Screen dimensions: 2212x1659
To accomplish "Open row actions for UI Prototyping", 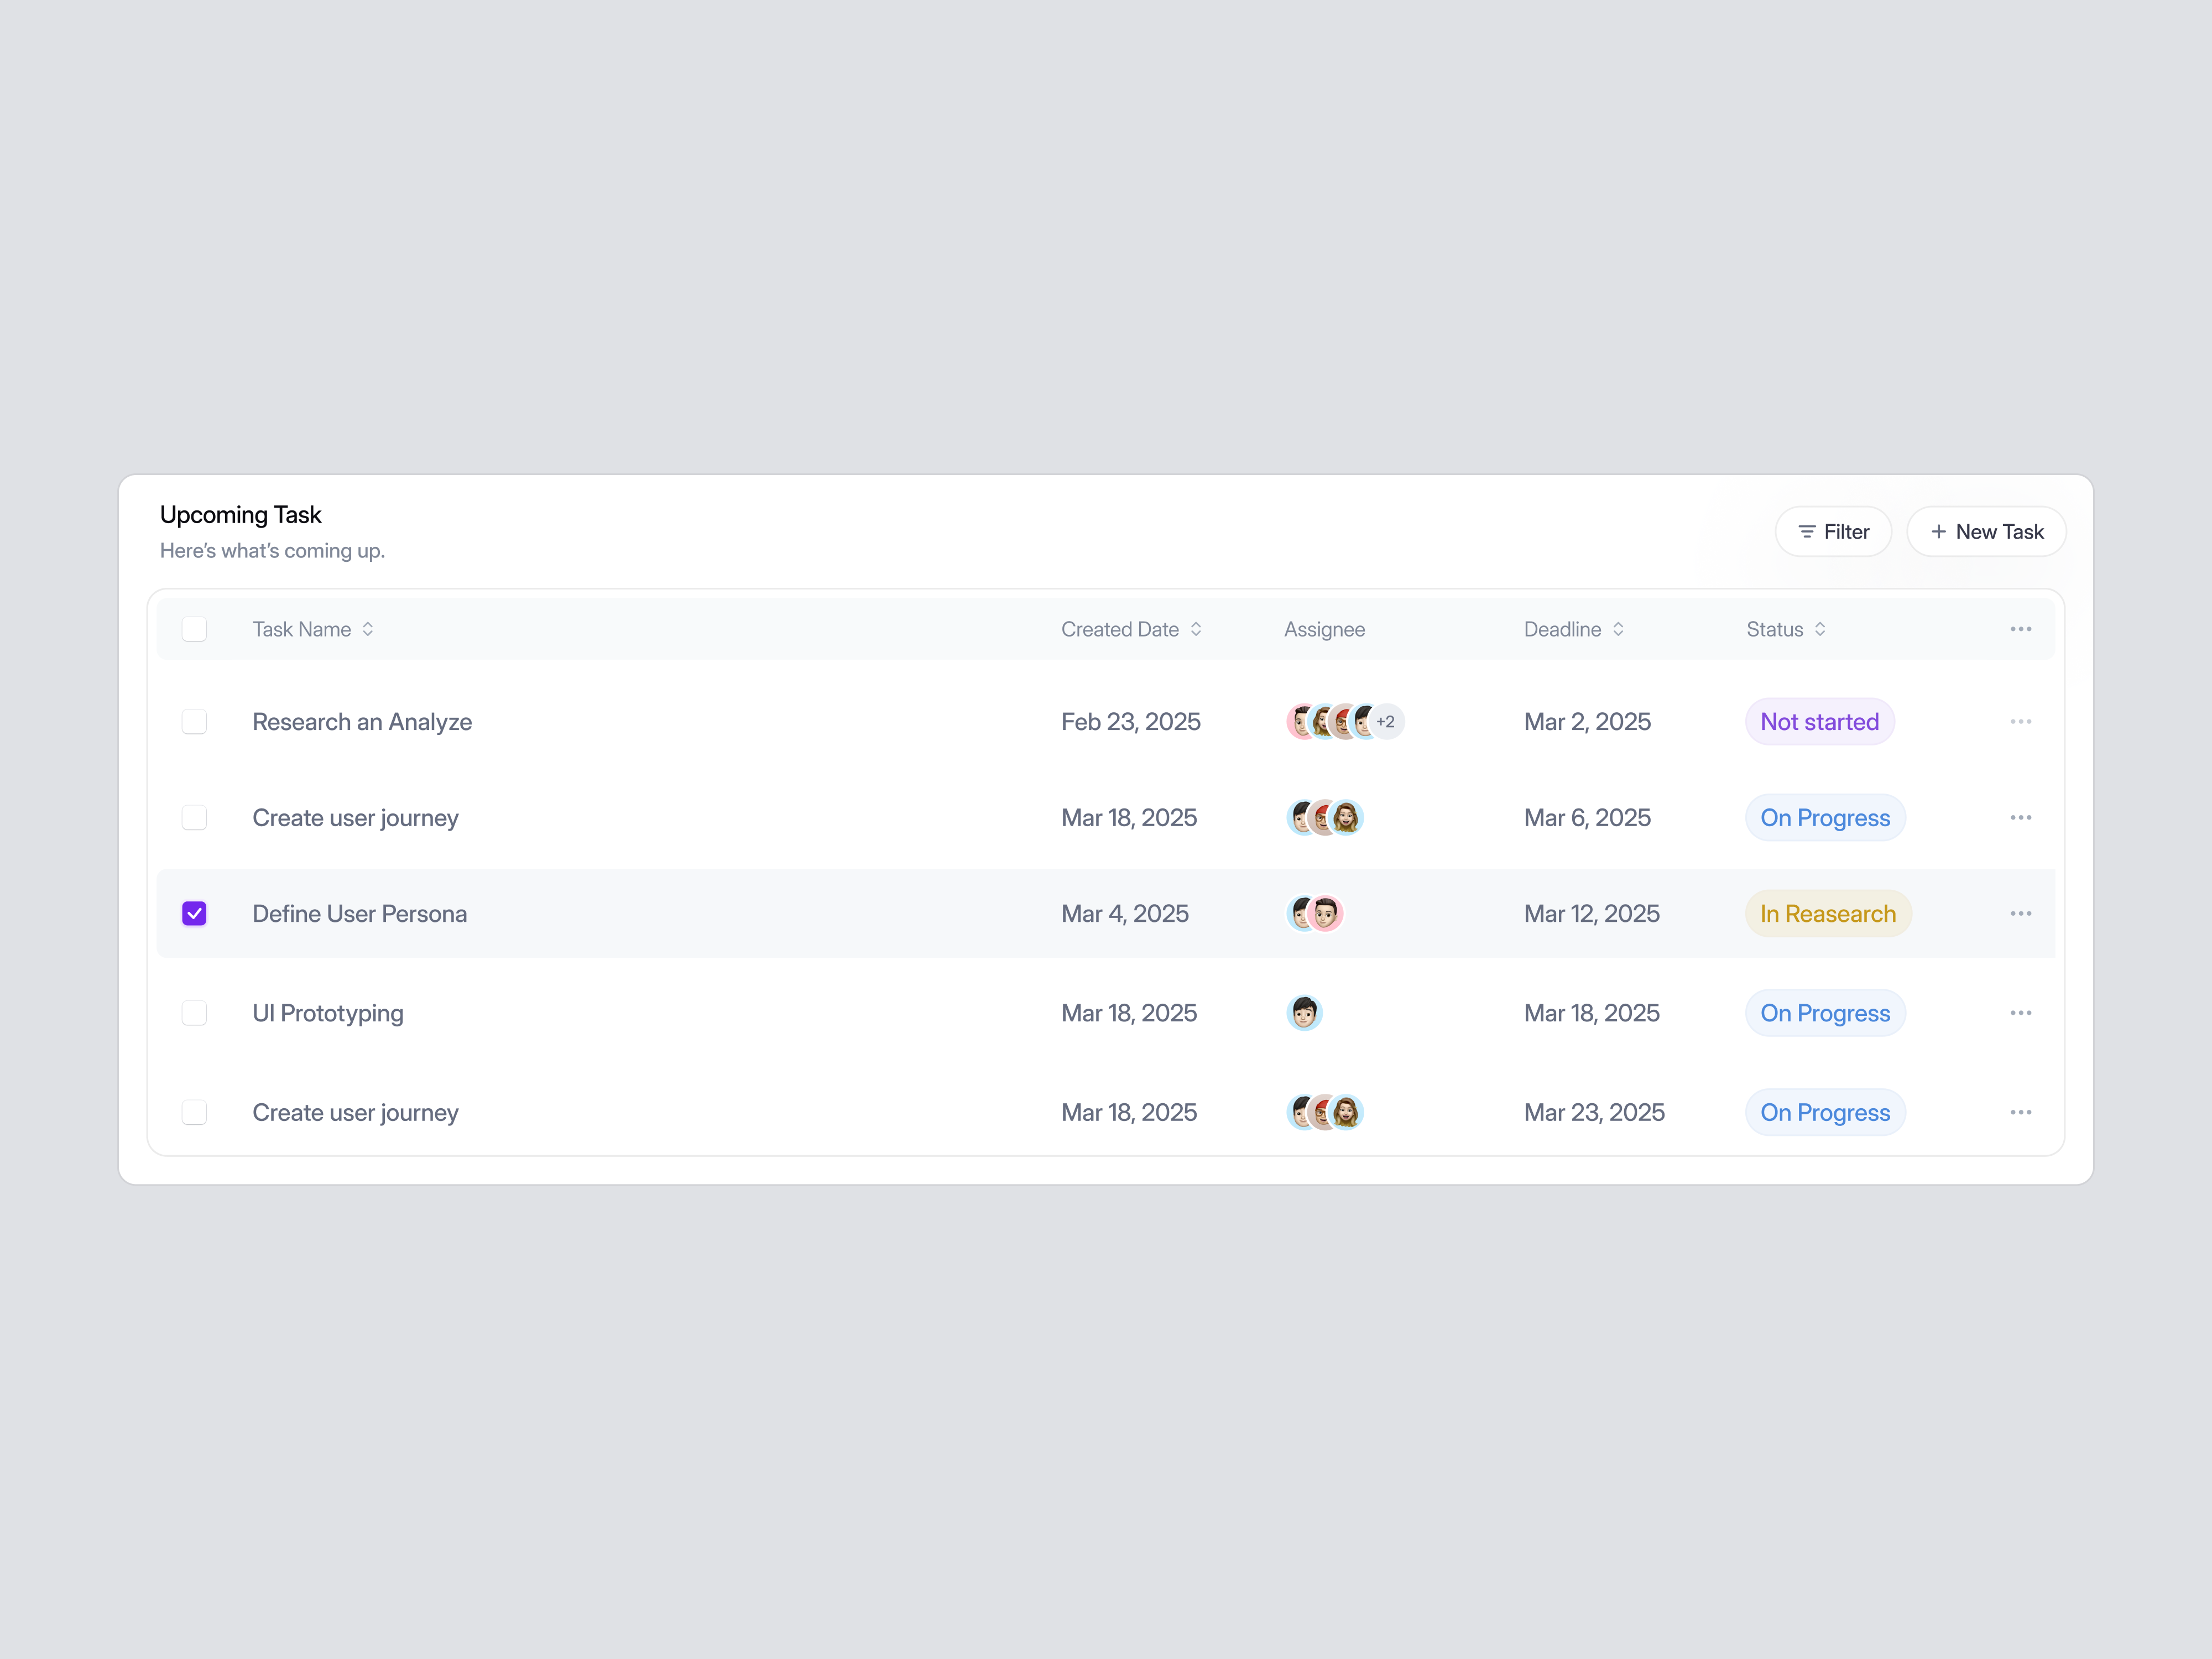I will point(2021,1012).
